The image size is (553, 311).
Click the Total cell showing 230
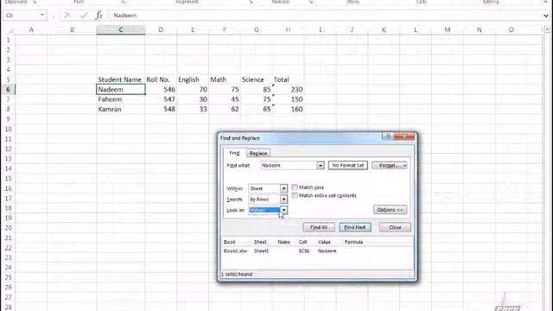pyautogui.click(x=288, y=90)
